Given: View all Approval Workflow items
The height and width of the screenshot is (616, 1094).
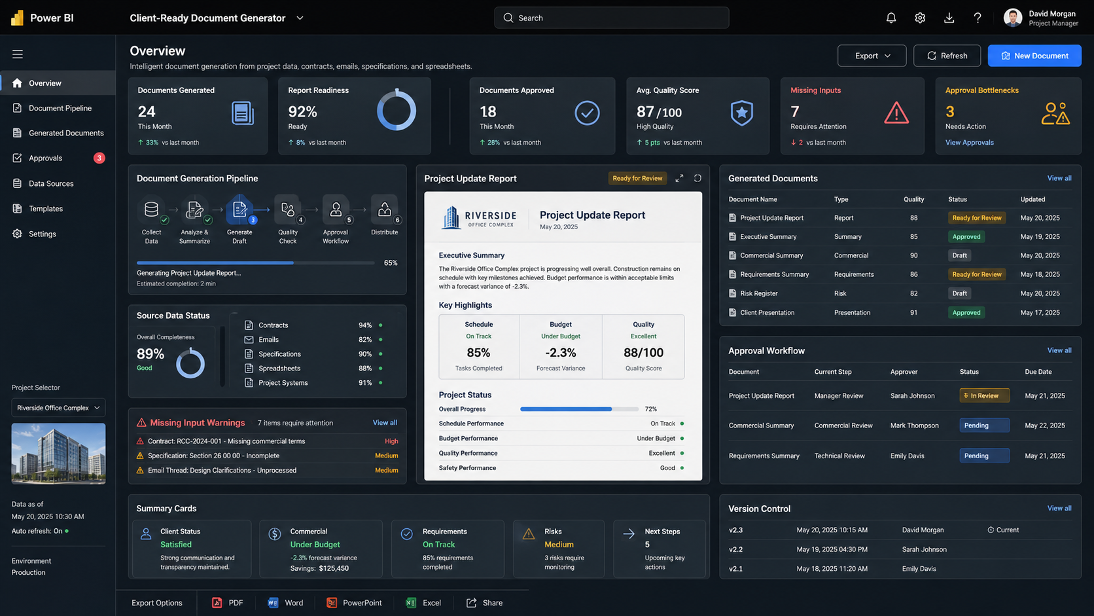Looking at the screenshot, I should point(1059,350).
